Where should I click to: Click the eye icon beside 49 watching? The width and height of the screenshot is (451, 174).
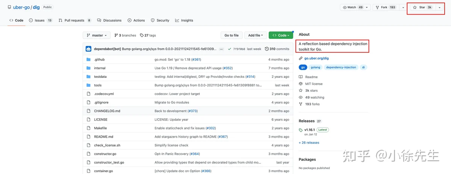click(301, 97)
